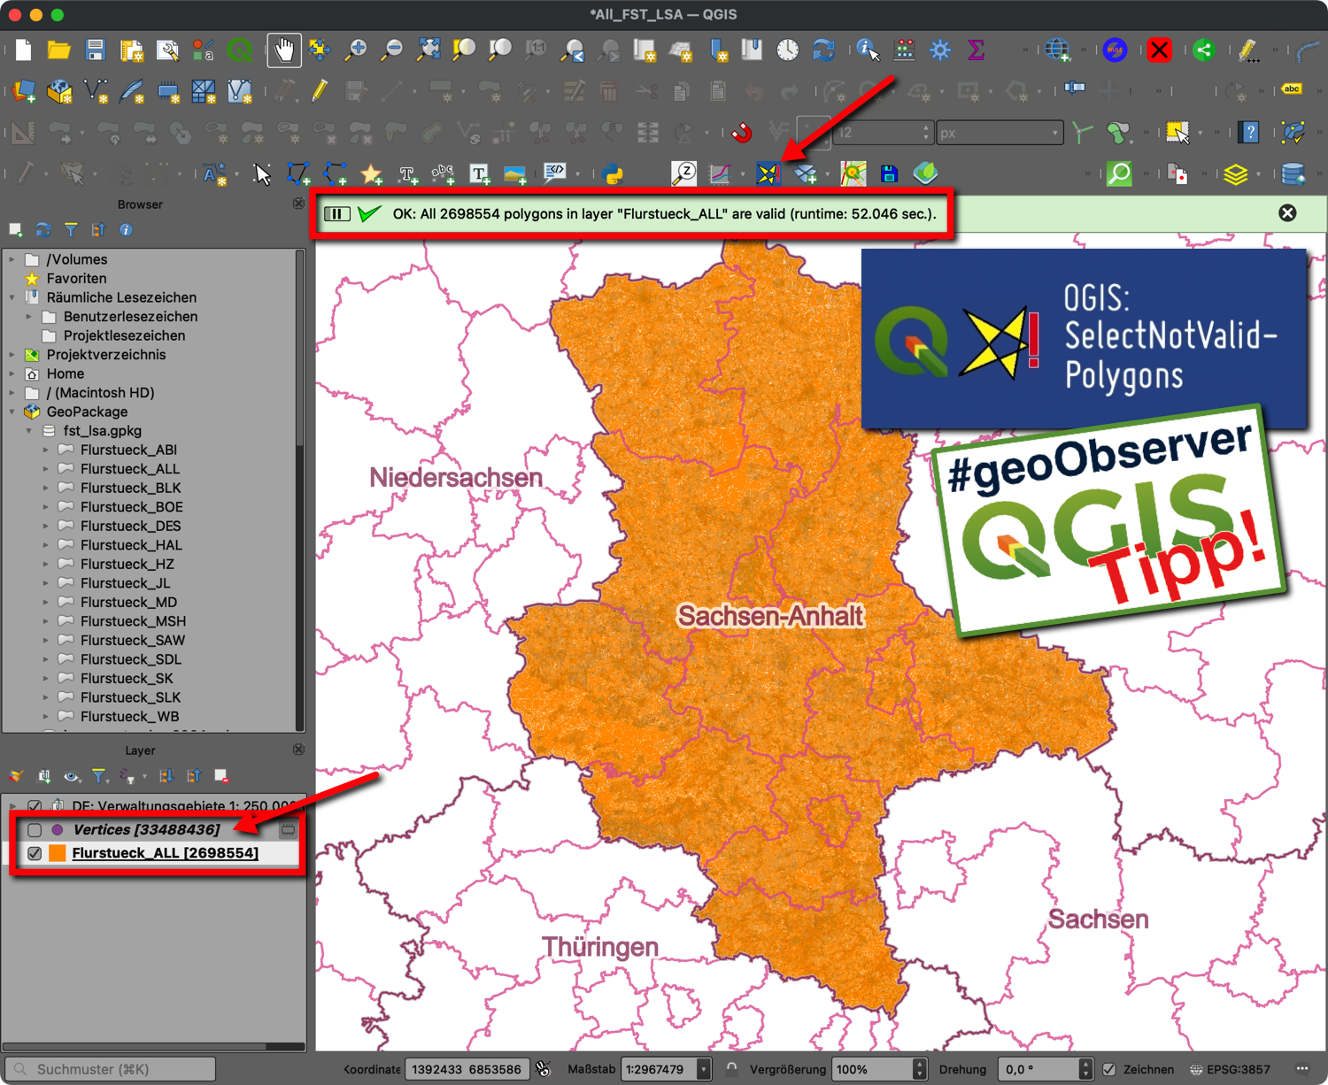Select Projektverzeichnis in browser tree
The image size is (1328, 1085).
[106, 355]
